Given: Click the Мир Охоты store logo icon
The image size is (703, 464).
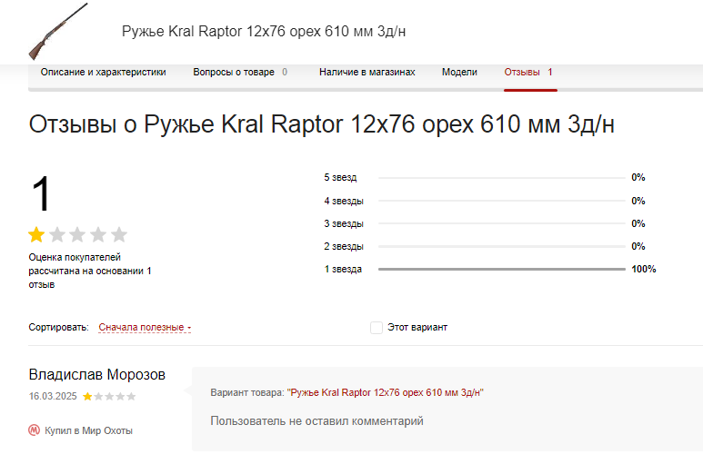Looking at the screenshot, I should (35, 430).
